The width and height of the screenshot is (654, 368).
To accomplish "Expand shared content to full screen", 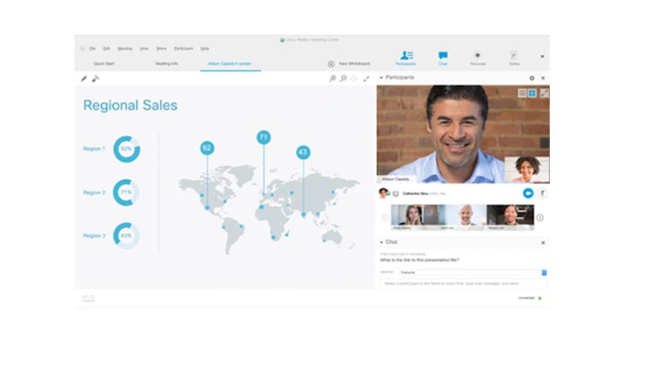I will pyautogui.click(x=366, y=79).
